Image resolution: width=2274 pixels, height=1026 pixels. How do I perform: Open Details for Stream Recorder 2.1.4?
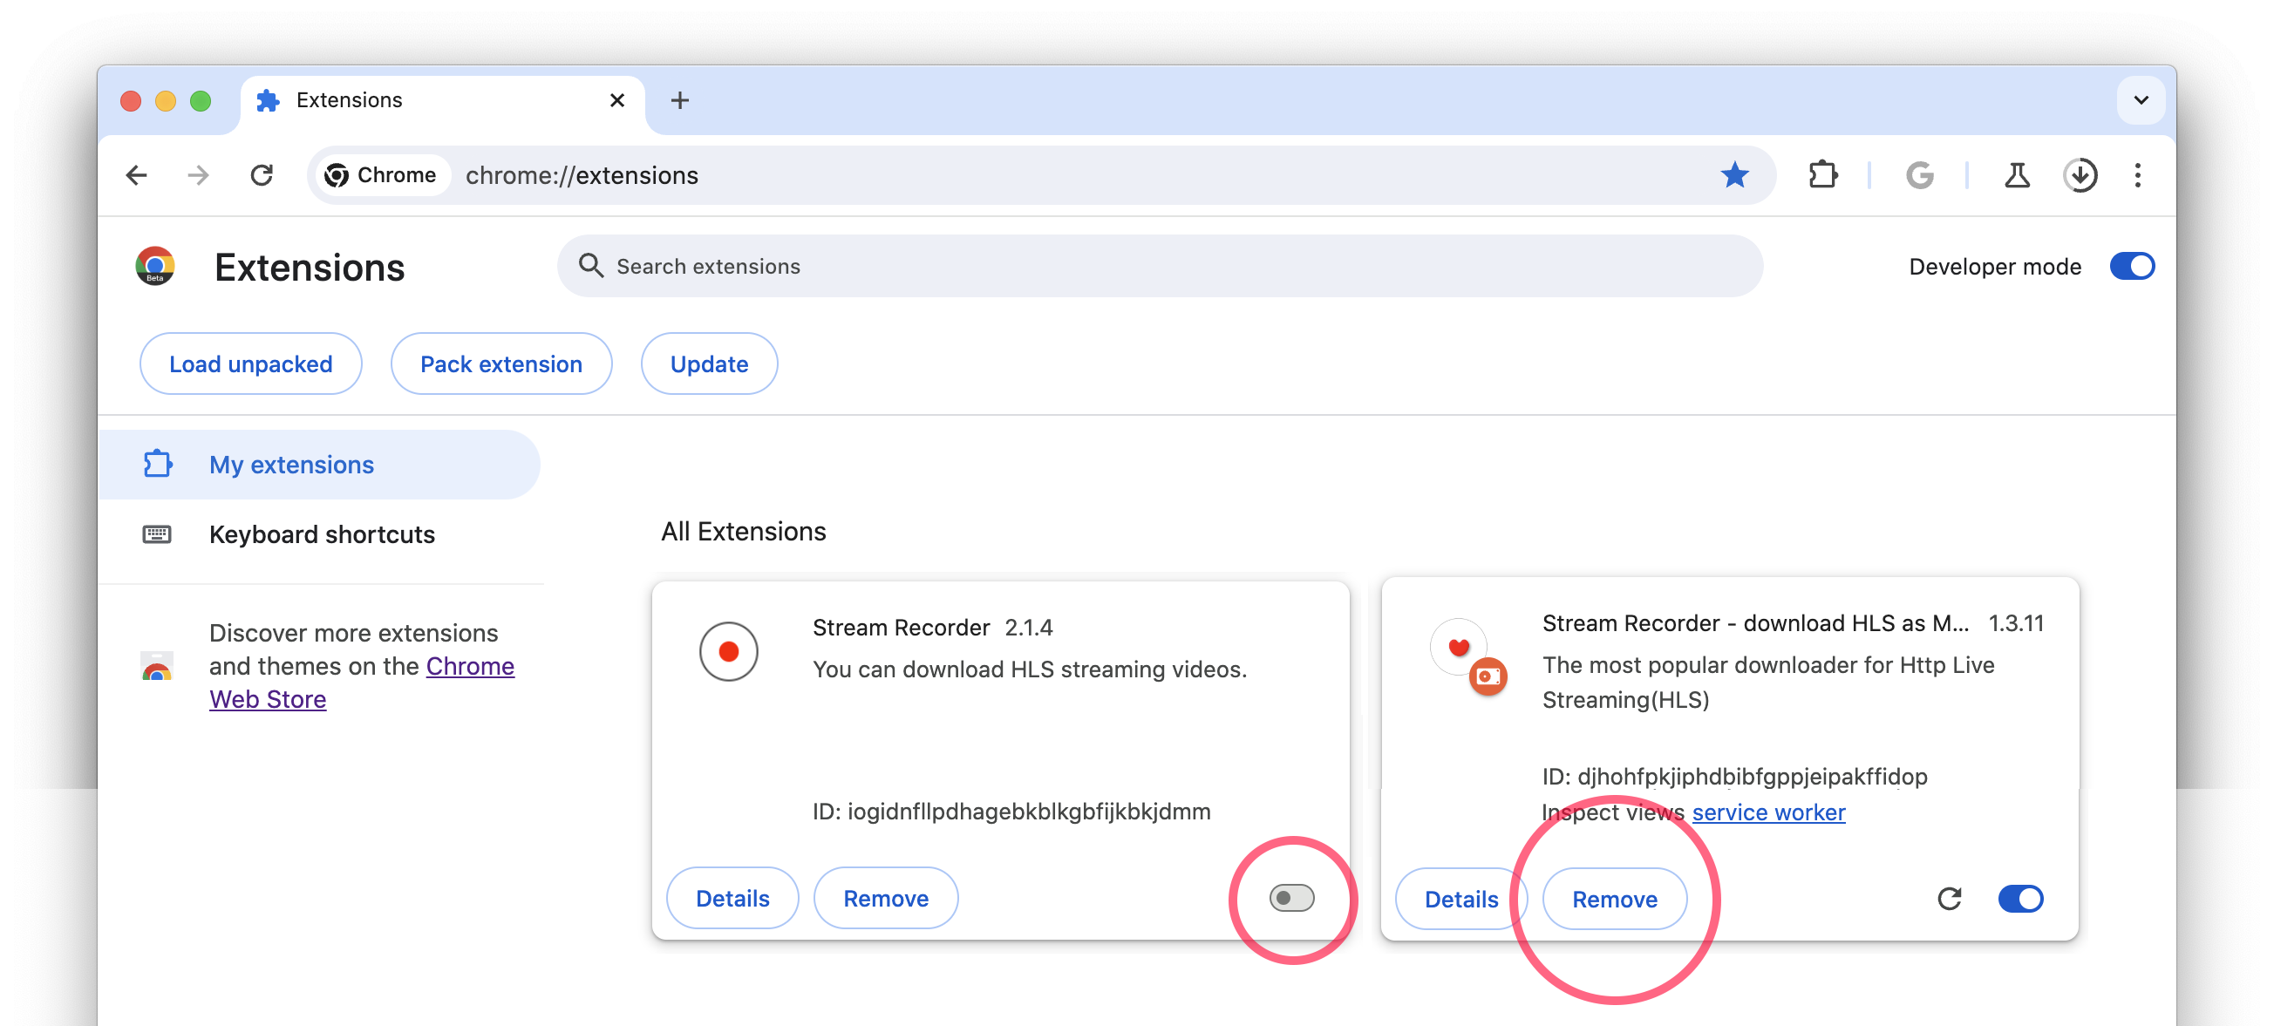coord(732,898)
